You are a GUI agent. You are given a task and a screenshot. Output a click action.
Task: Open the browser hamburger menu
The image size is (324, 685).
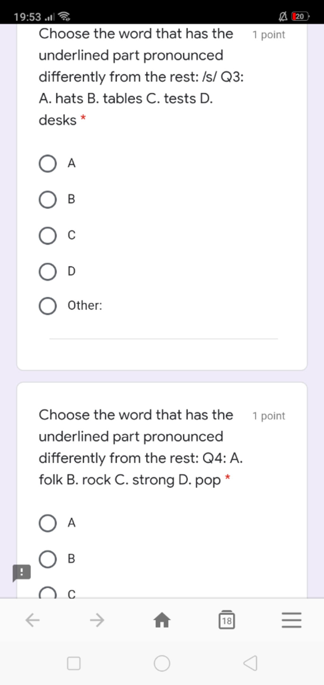pos(291,620)
